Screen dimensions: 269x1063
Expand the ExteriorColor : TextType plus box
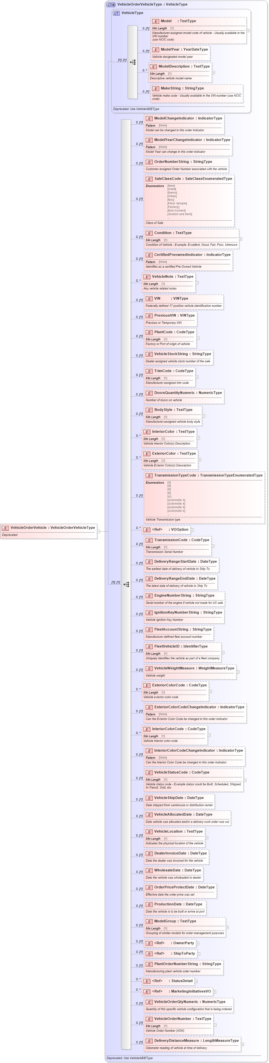199,460
